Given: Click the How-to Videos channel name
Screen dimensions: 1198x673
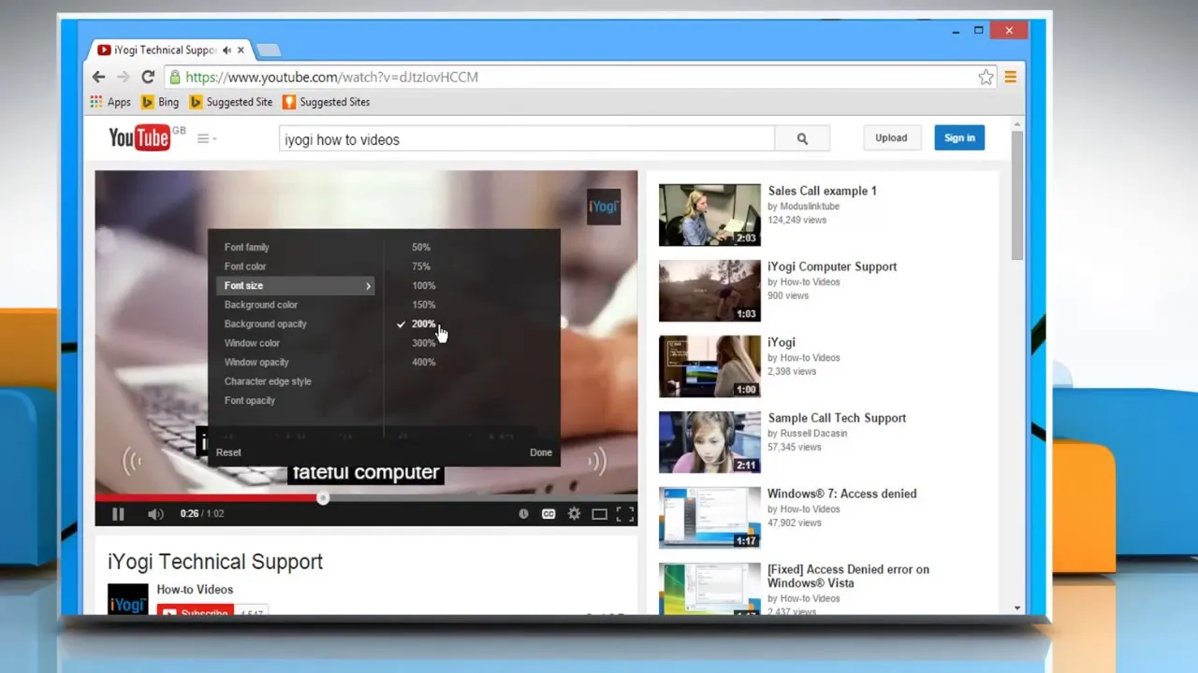Looking at the screenshot, I should (x=195, y=590).
